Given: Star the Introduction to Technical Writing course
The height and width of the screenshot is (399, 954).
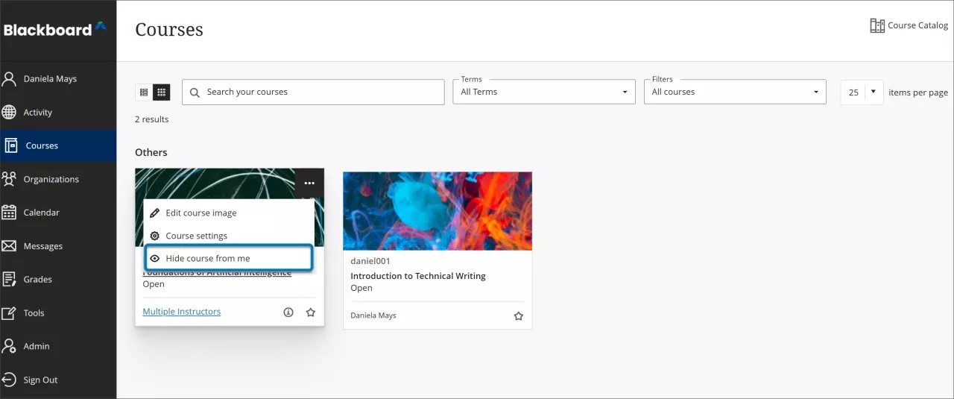Looking at the screenshot, I should pyautogui.click(x=519, y=315).
